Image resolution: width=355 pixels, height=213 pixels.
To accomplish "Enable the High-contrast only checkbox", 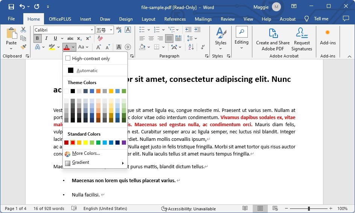I will click(68, 58).
